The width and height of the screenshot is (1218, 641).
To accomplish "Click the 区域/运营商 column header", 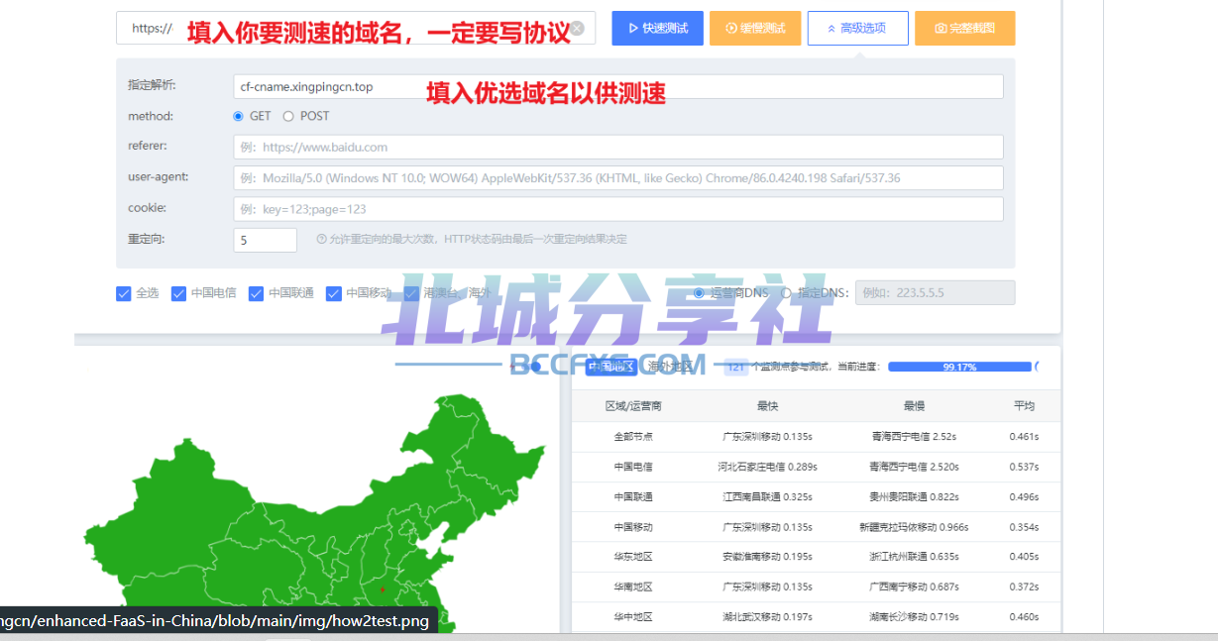I will click(x=633, y=406).
